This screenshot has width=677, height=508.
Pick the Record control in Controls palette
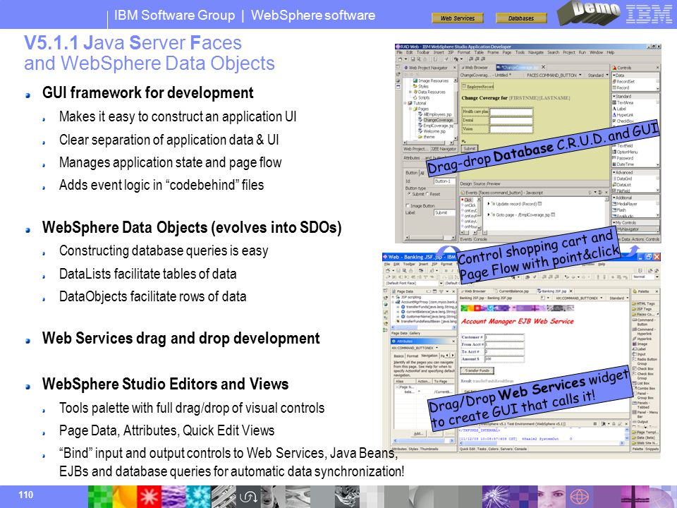coord(621,87)
